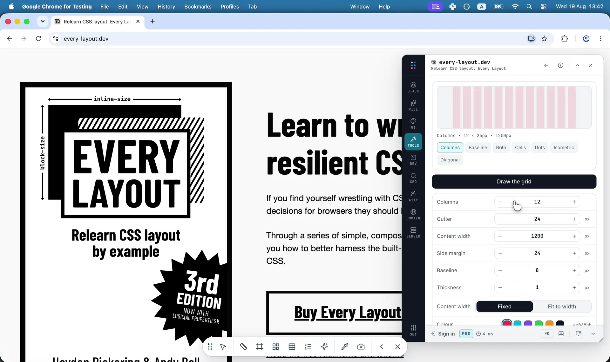Decrease the Gutter value
The width and height of the screenshot is (610, 362).
pos(500,219)
